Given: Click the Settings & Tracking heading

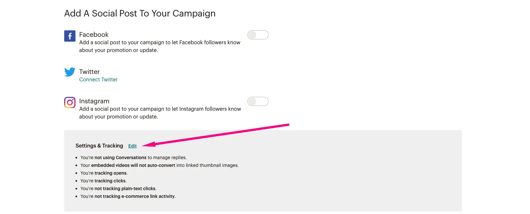Looking at the screenshot, I should [99, 146].
